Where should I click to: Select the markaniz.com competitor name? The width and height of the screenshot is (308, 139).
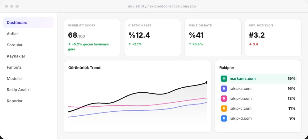click(x=242, y=79)
